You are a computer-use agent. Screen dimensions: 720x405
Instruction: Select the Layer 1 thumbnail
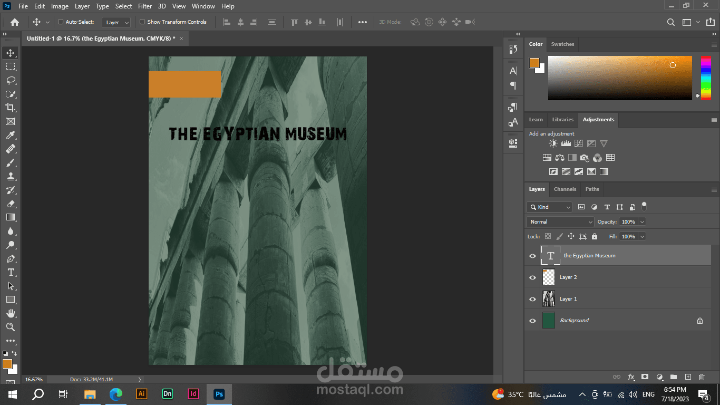pyautogui.click(x=549, y=299)
